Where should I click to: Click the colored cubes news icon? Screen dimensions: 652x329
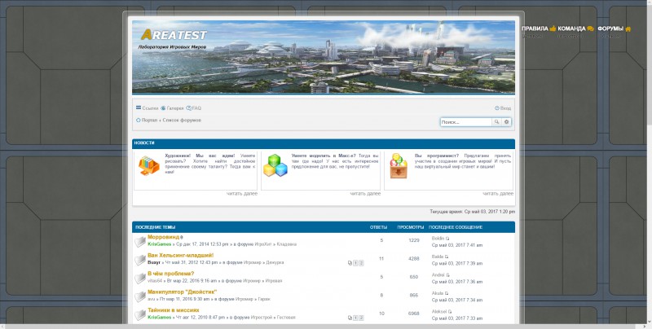coord(275,165)
